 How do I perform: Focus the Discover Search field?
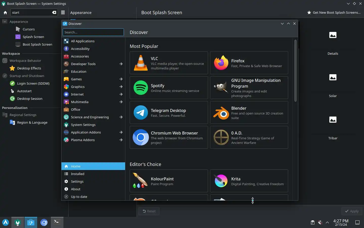[x=93, y=32]
